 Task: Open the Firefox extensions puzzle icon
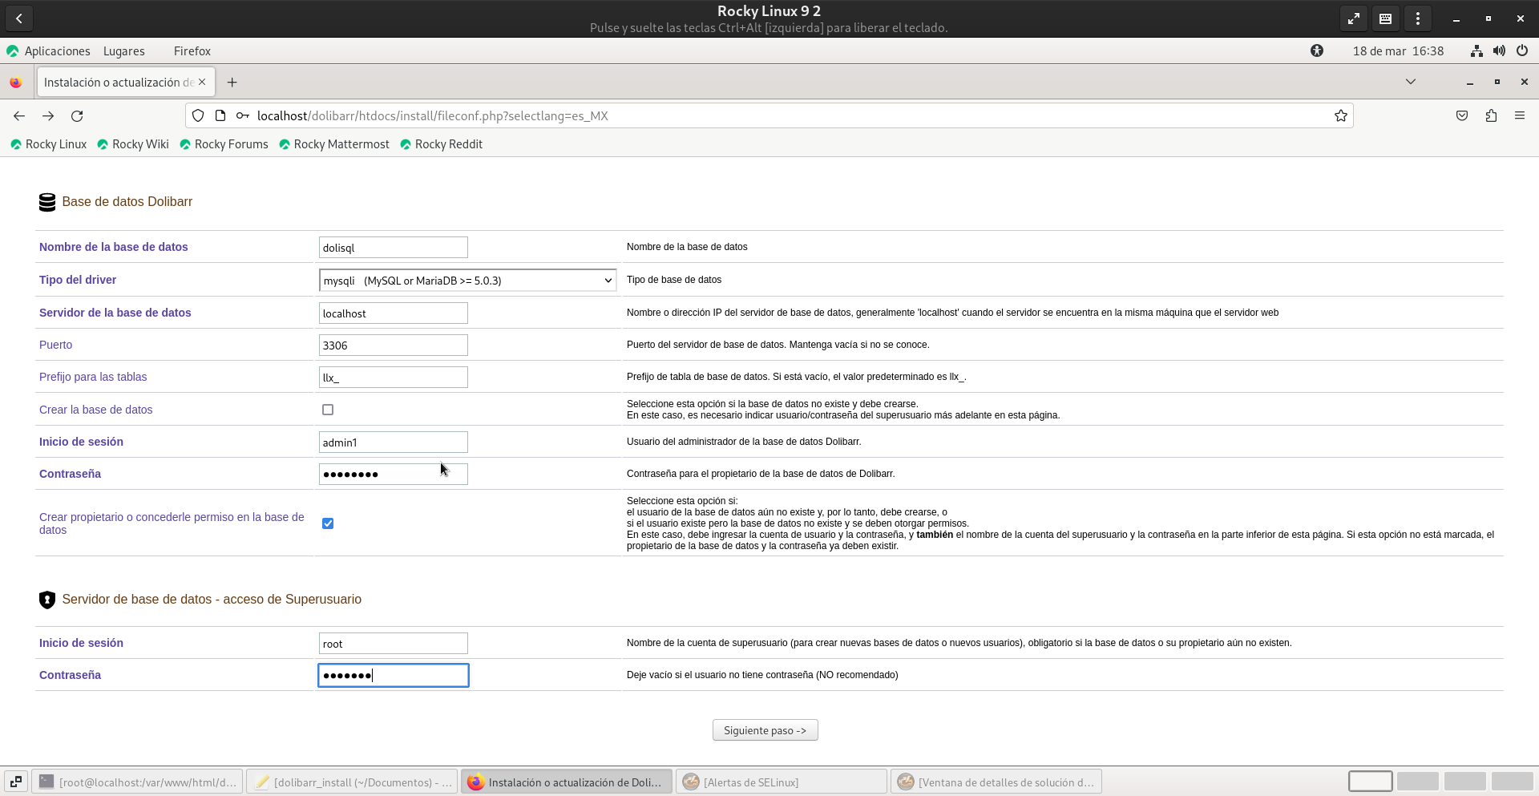(1491, 116)
